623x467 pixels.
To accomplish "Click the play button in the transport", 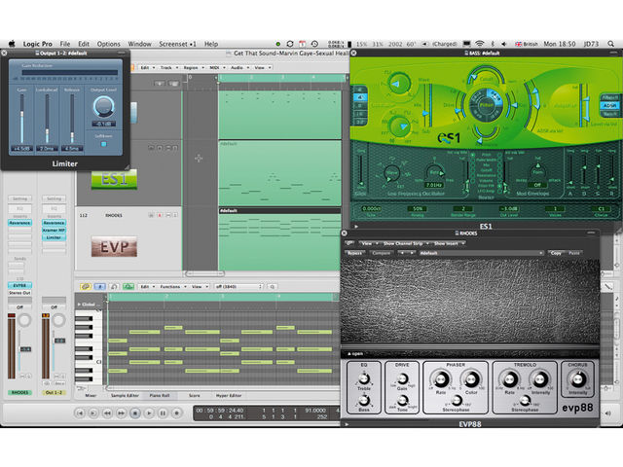I will point(149,413).
